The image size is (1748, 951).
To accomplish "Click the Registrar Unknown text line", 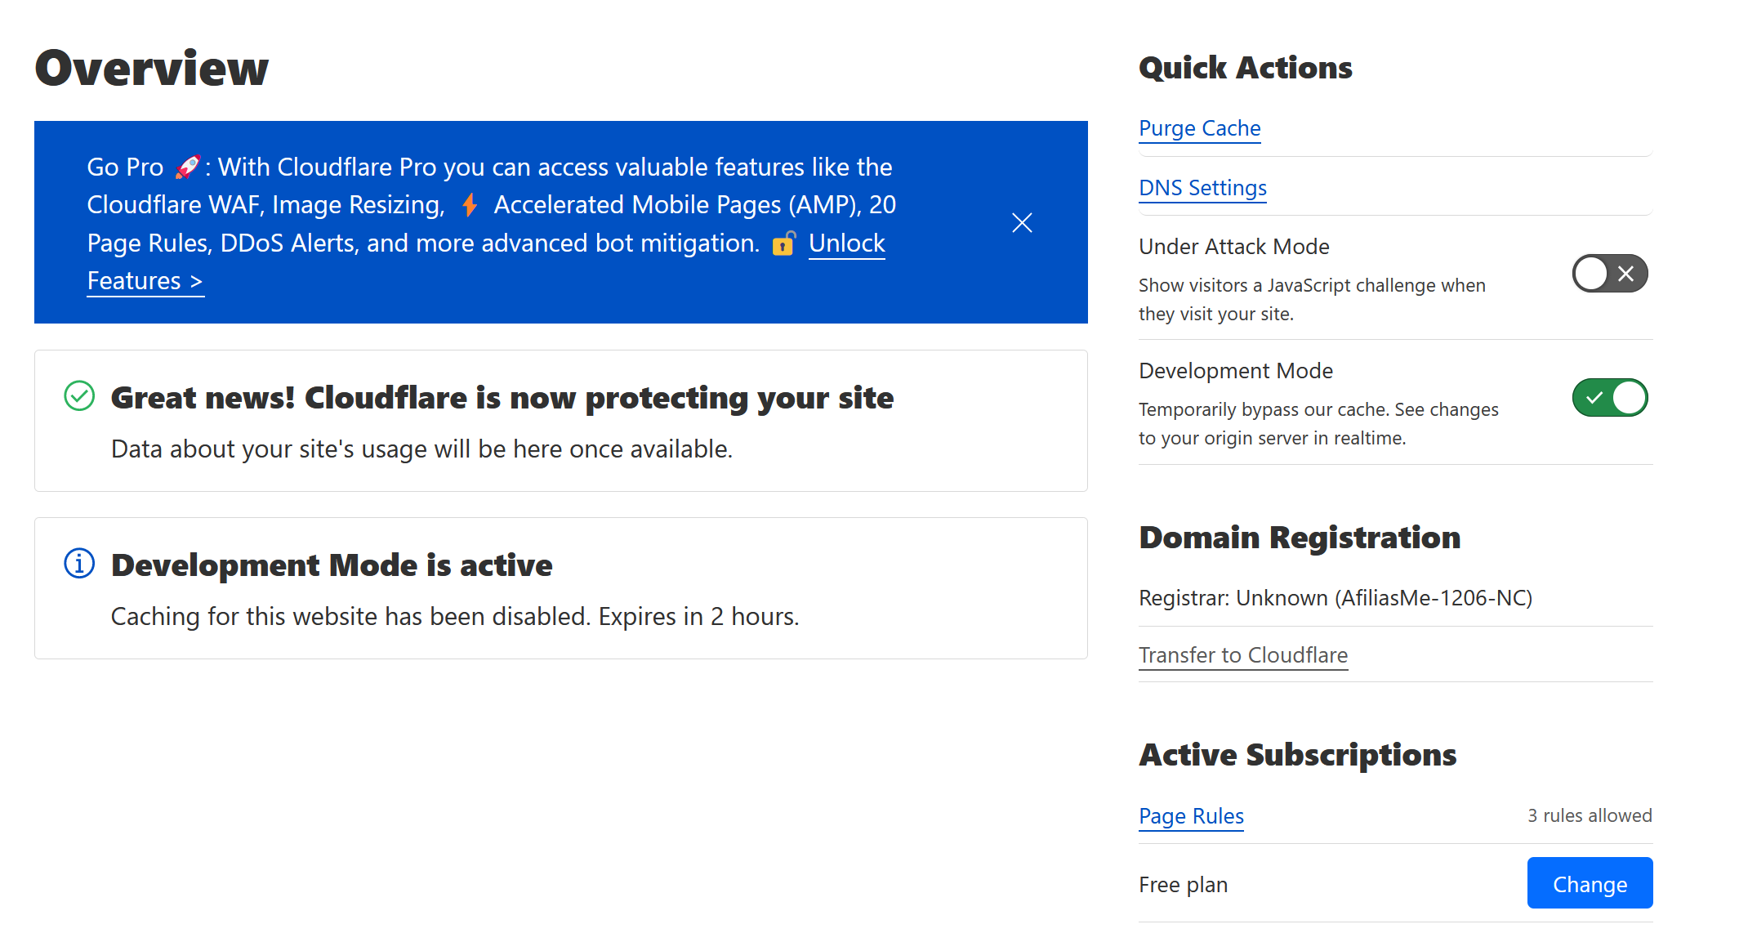I will click(x=1335, y=598).
